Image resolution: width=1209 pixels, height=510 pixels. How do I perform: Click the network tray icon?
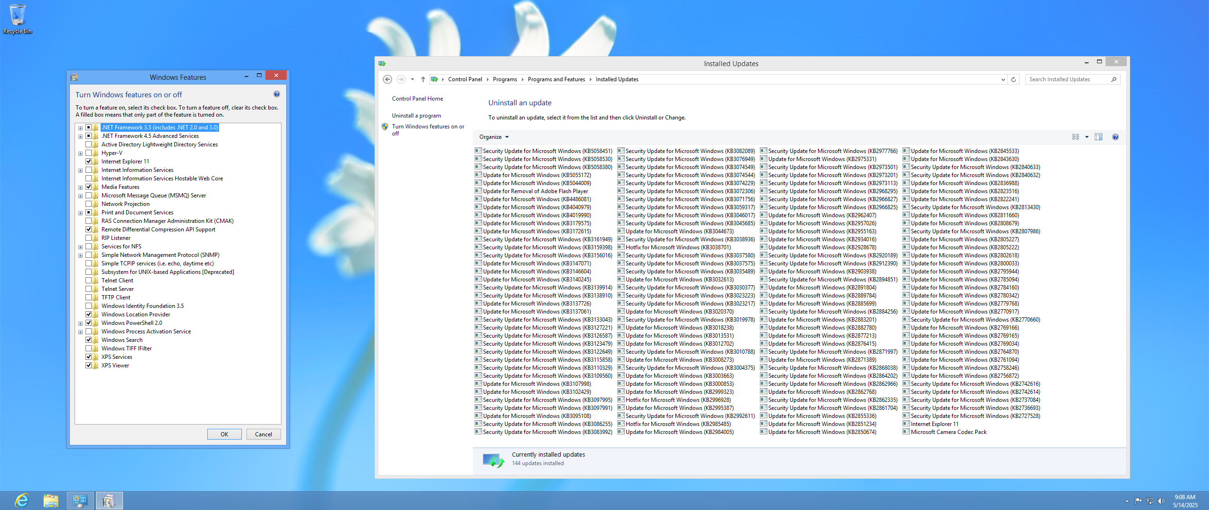[x=1150, y=501]
